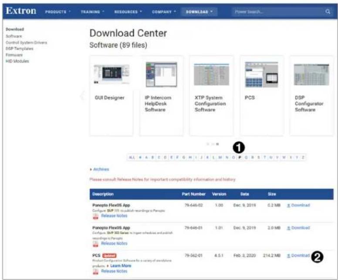Open Release Notes for PCS

coord(114,271)
